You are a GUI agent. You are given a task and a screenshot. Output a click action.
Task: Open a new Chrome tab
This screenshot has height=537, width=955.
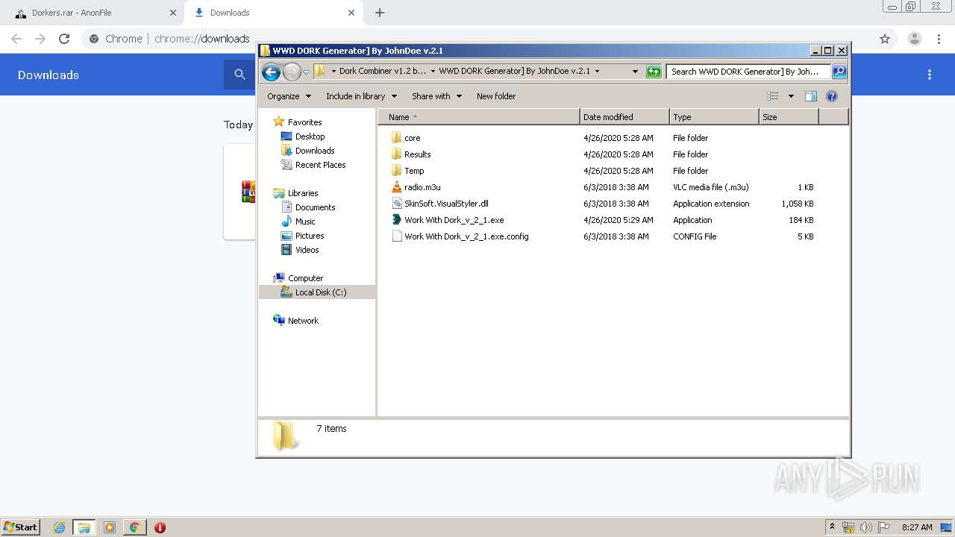[380, 13]
